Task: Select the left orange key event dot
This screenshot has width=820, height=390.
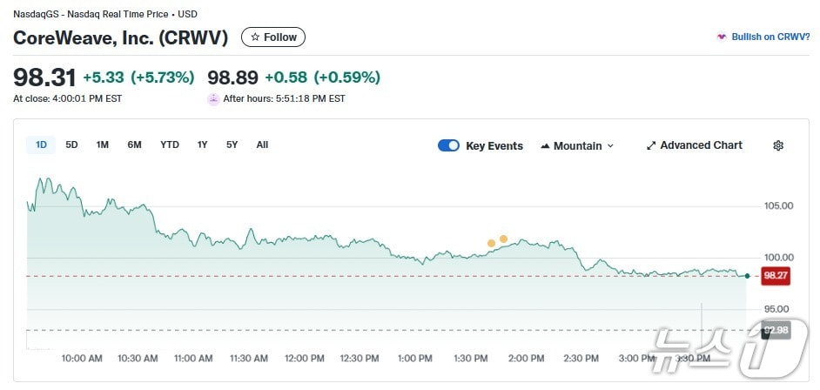Action: tap(491, 243)
